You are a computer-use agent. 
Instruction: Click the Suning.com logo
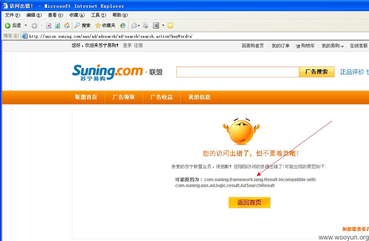[107, 72]
